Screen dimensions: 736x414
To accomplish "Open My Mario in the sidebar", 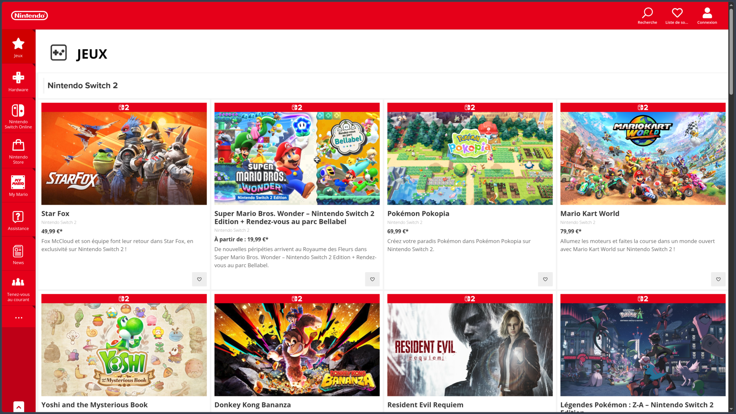I will click(18, 186).
